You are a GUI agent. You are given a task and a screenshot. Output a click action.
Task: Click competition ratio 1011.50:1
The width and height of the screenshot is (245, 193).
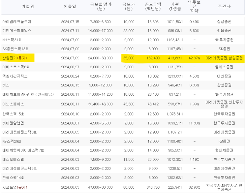click(x=175, y=22)
